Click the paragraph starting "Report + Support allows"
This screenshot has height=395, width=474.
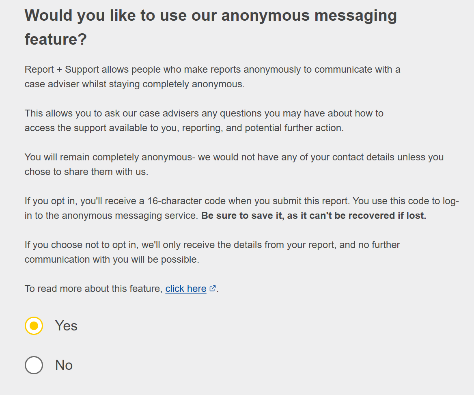coord(212,69)
